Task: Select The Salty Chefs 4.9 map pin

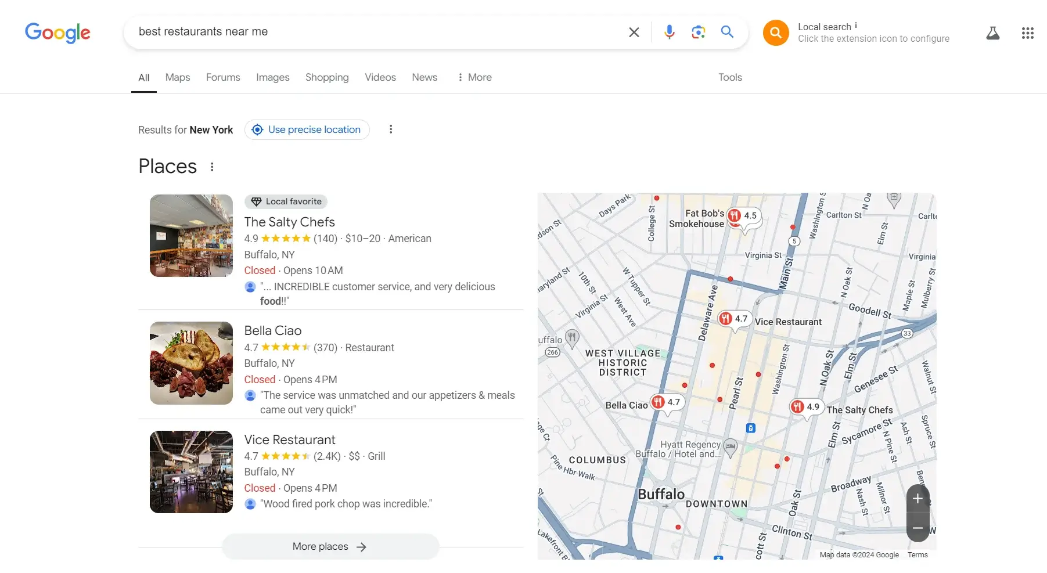Action: point(807,408)
